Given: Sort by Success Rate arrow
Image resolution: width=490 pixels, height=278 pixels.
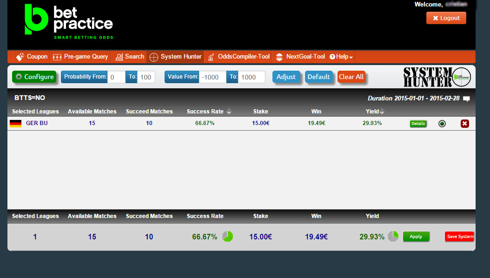Looking at the screenshot, I should click(x=229, y=112).
